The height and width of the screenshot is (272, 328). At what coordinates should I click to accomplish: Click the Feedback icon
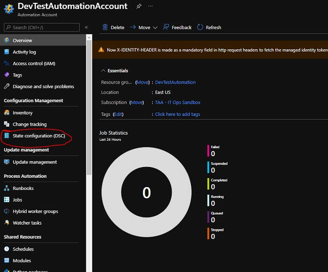[x=166, y=27]
